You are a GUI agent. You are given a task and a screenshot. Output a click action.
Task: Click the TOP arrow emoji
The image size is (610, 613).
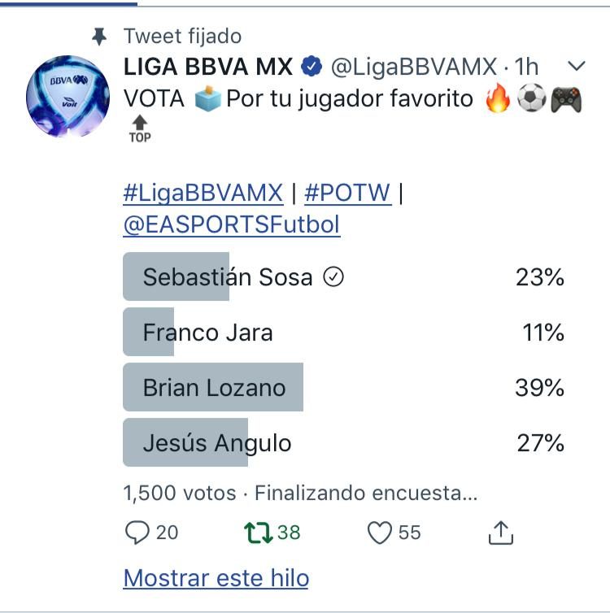[x=140, y=129]
